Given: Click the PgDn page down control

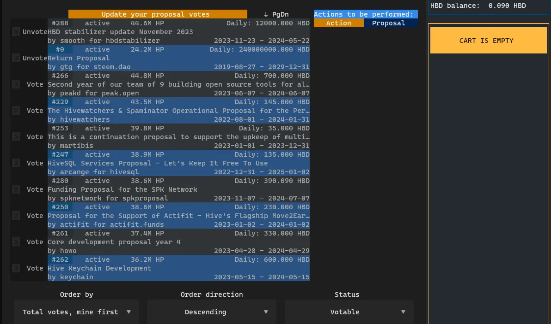Looking at the screenshot, I should click(x=276, y=14).
